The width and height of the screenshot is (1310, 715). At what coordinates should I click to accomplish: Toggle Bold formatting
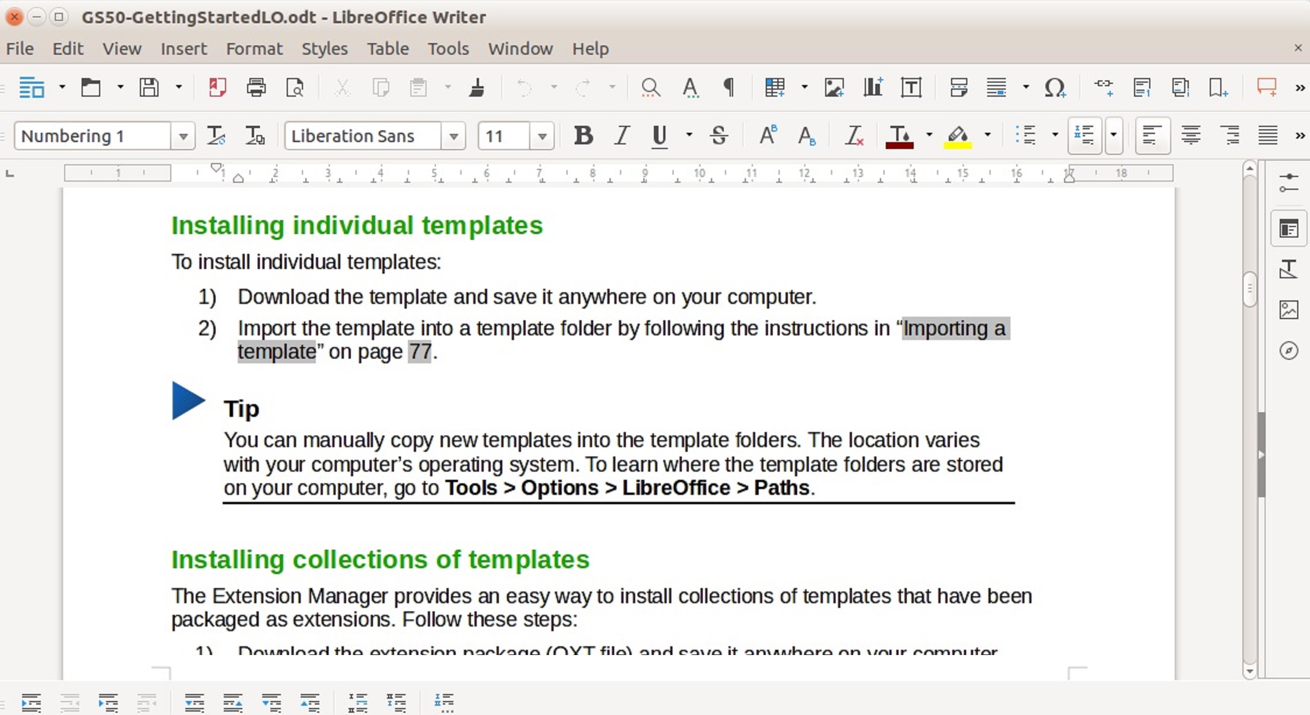pyautogui.click(x=583, y=136)
